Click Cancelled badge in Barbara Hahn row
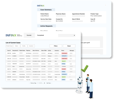This screenshot has width=114, height=99. [x=64, y=69]
